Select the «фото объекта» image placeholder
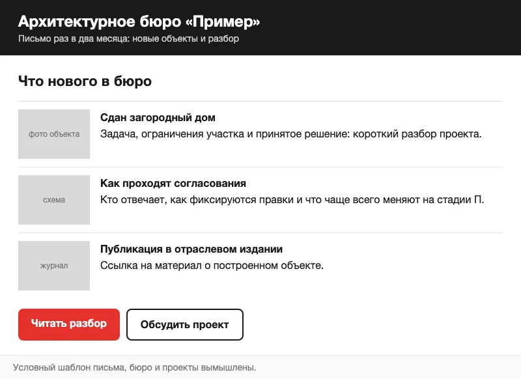 pos(54,134)
